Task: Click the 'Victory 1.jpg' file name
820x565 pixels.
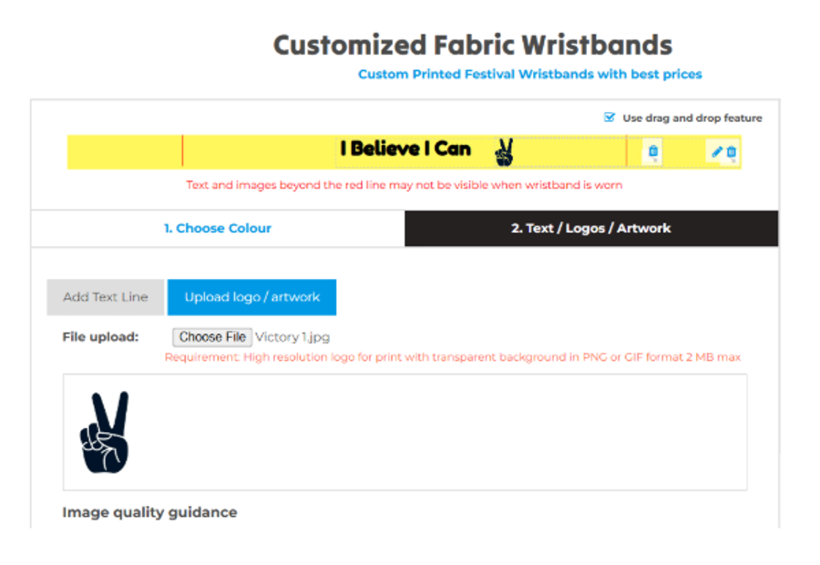Action: point(292,337)
